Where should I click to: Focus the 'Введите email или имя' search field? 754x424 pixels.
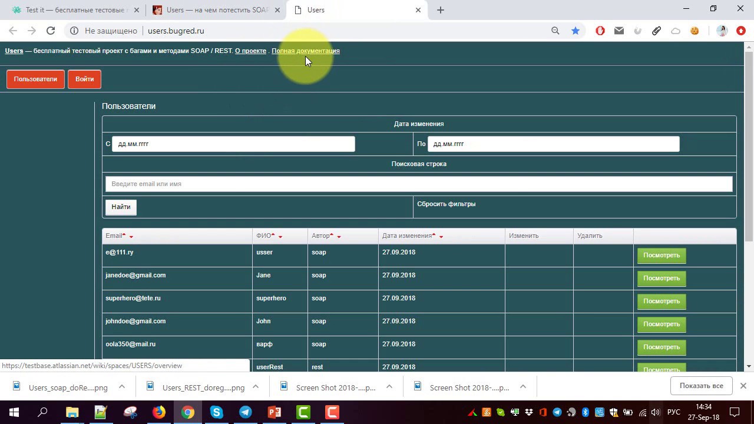pyautogui.click(x=419, y=184)
